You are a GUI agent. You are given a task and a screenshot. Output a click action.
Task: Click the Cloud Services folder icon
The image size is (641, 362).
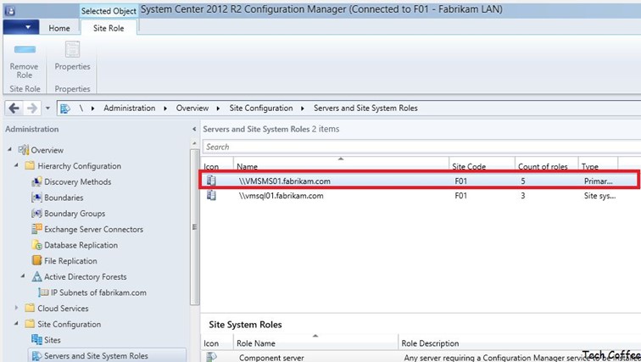(x=30, y=308)
